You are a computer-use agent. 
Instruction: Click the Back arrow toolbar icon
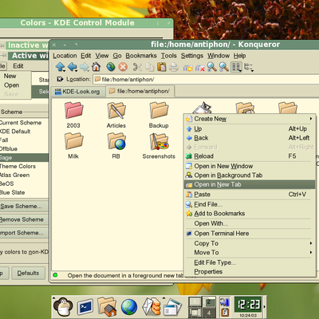point(73,67)
